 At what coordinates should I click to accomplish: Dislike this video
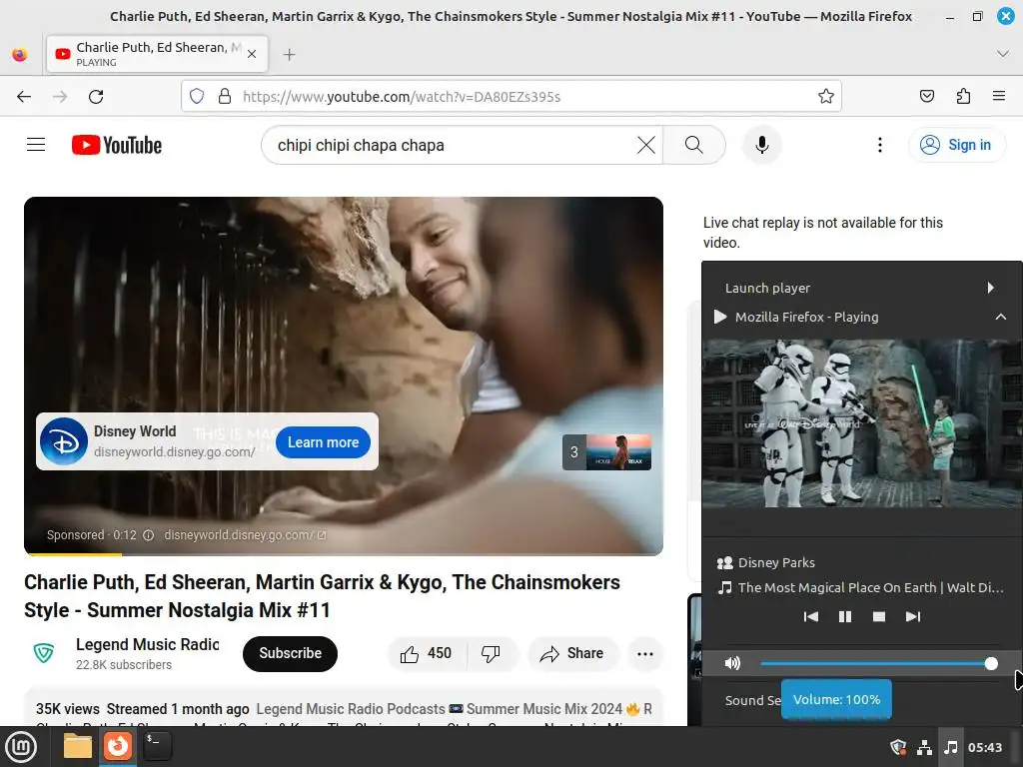491,653
